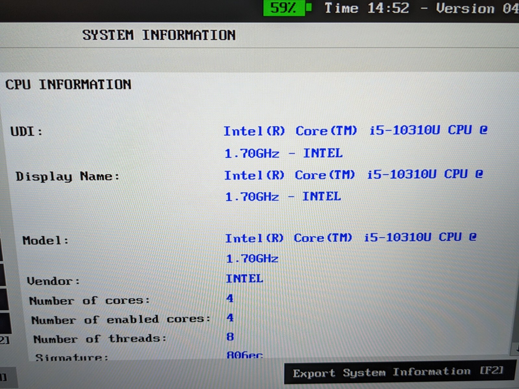Click the value 4 for Number of cores
Image resolution: width=519 pixels, height=389 pixels.
[x=230, y=298]
